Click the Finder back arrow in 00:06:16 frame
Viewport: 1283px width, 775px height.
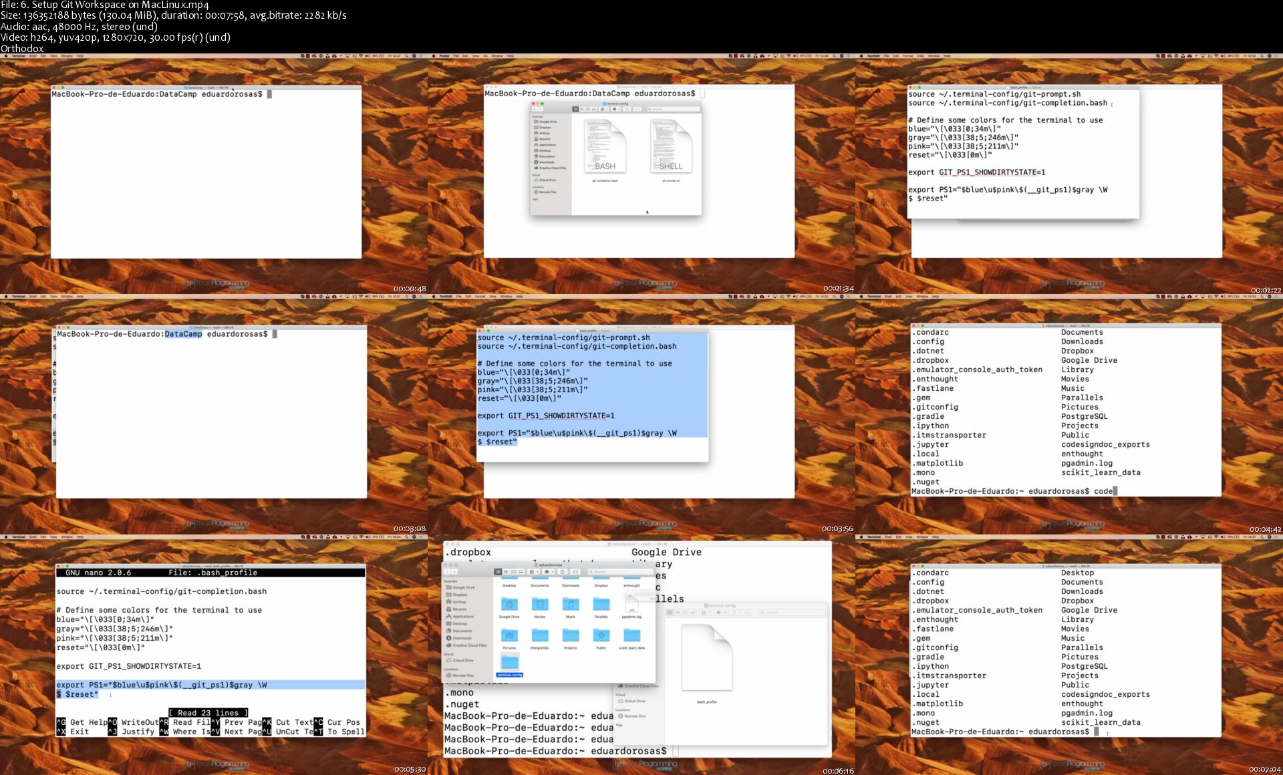point(448,572)
